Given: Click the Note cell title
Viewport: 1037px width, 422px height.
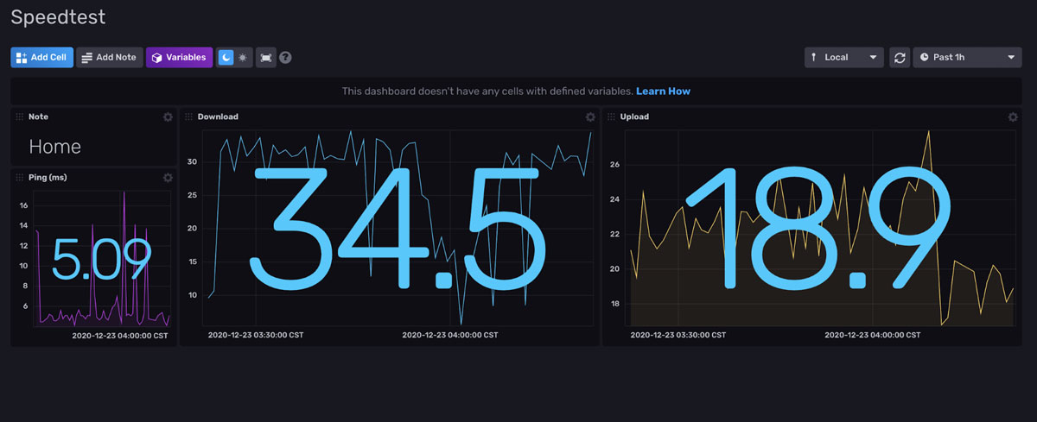Looking at the screenshot, I should point(38,117).
